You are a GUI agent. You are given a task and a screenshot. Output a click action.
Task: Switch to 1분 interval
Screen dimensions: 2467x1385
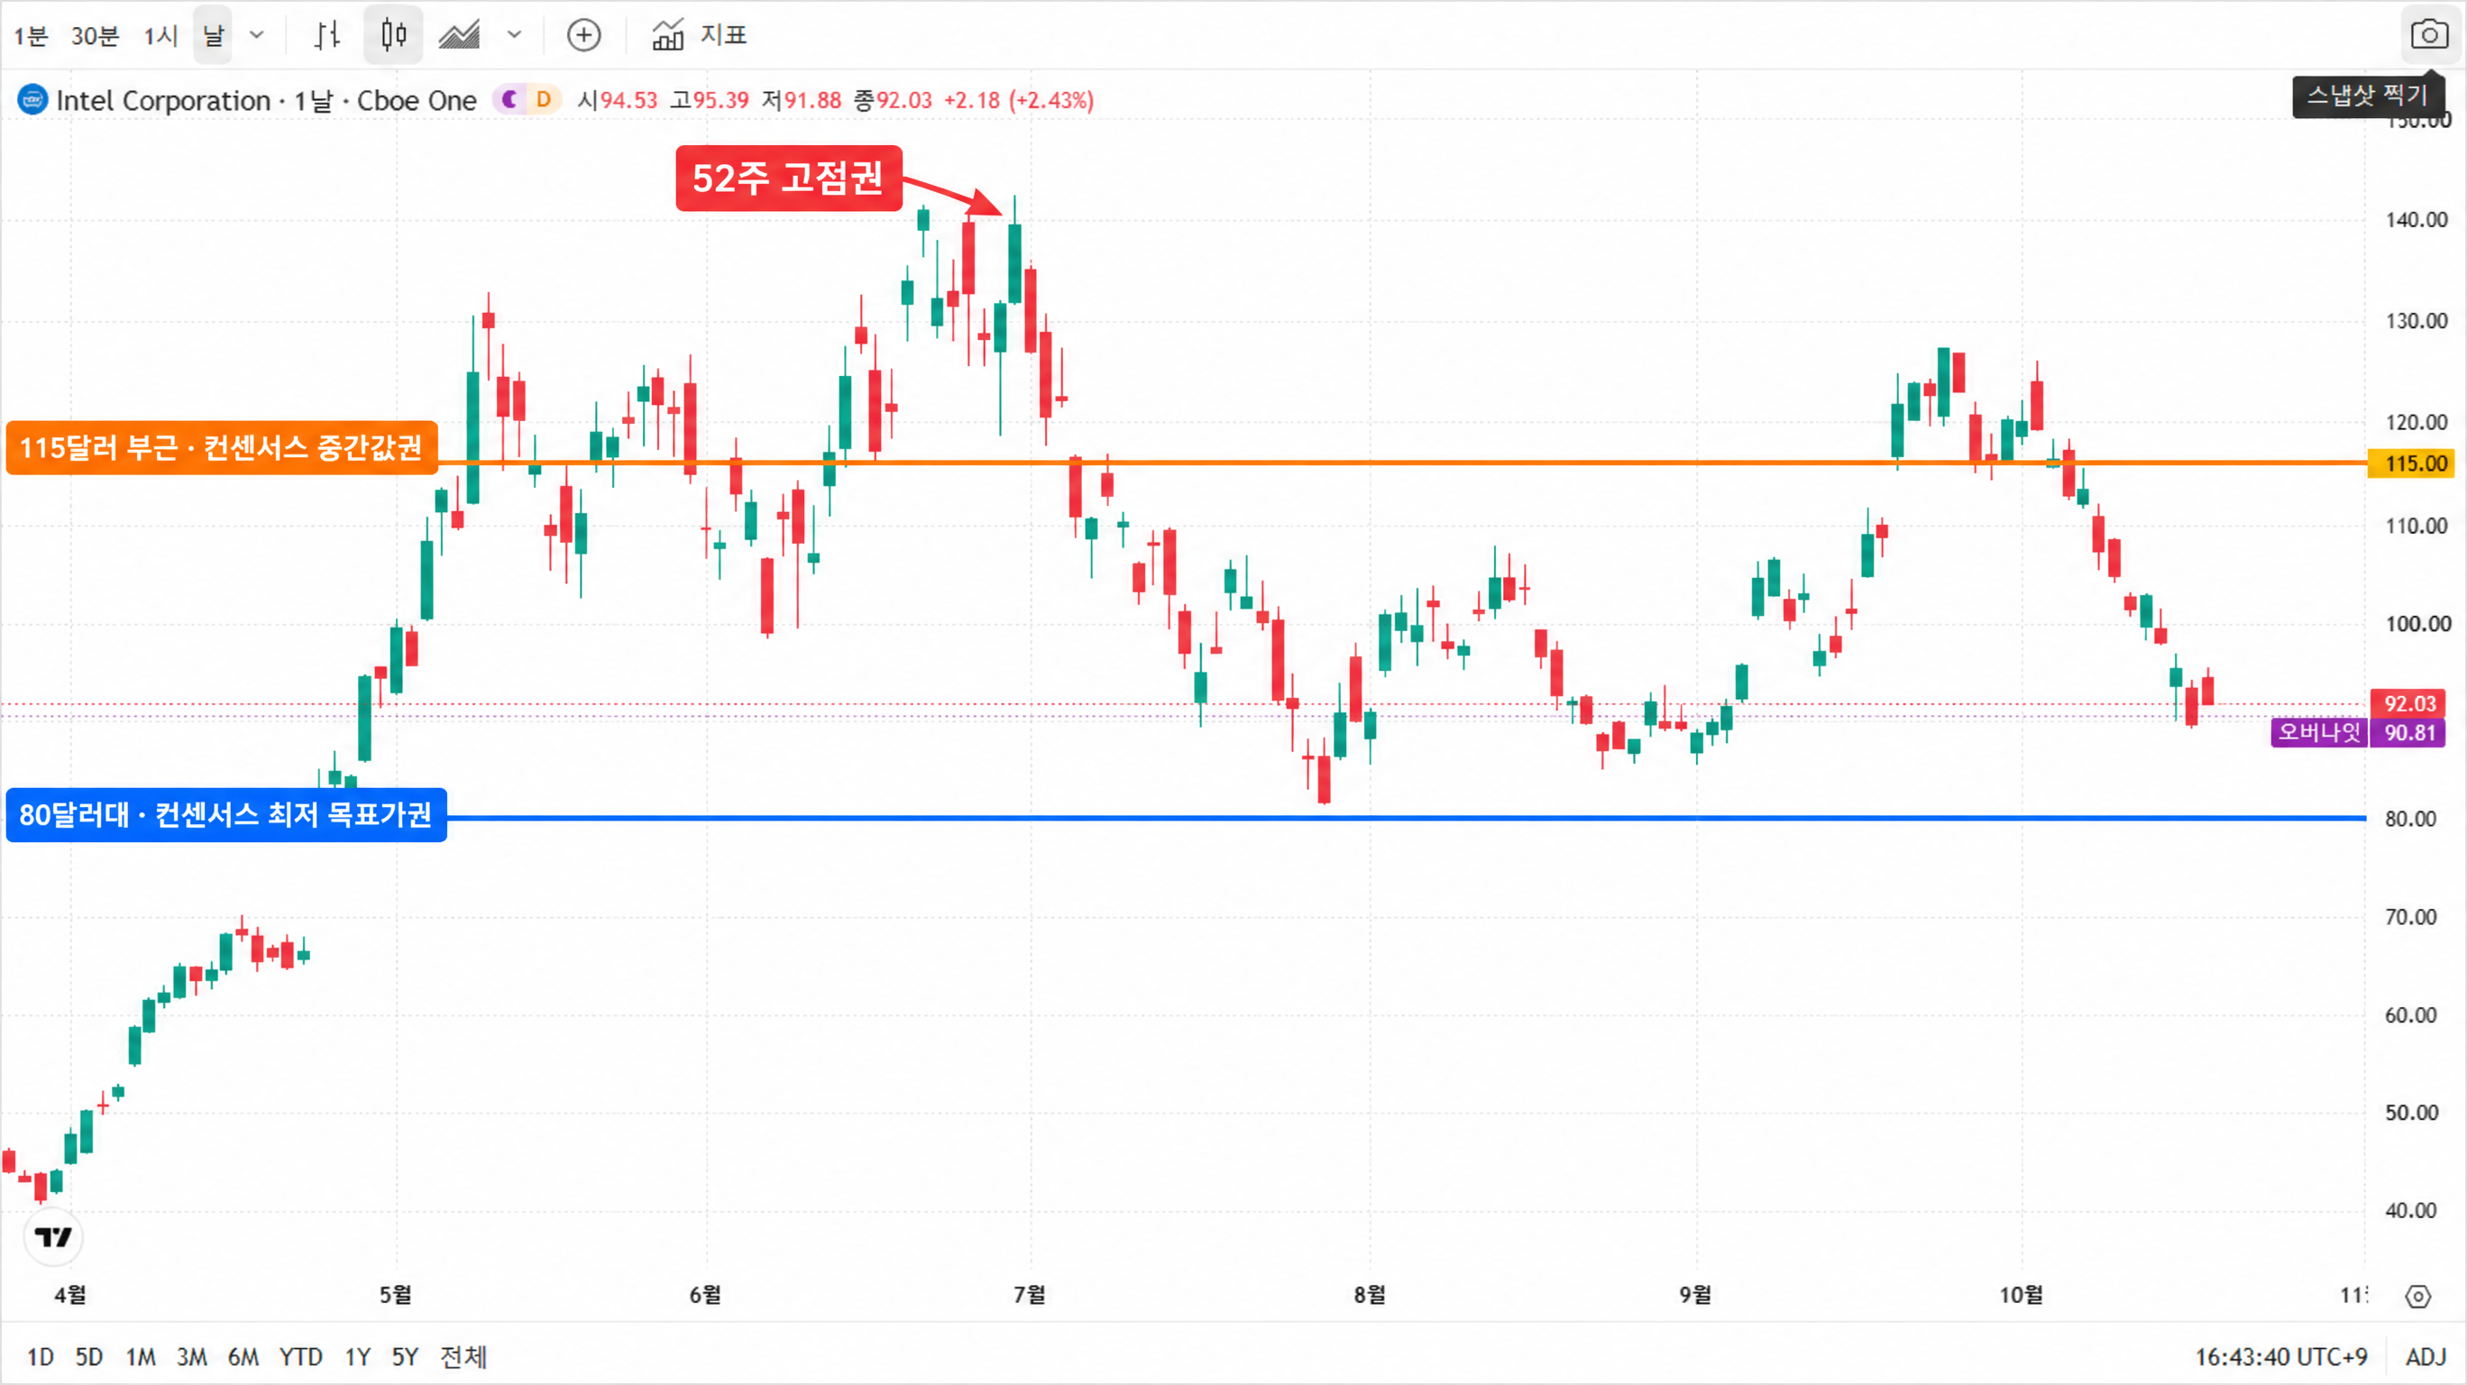(31, 36)
